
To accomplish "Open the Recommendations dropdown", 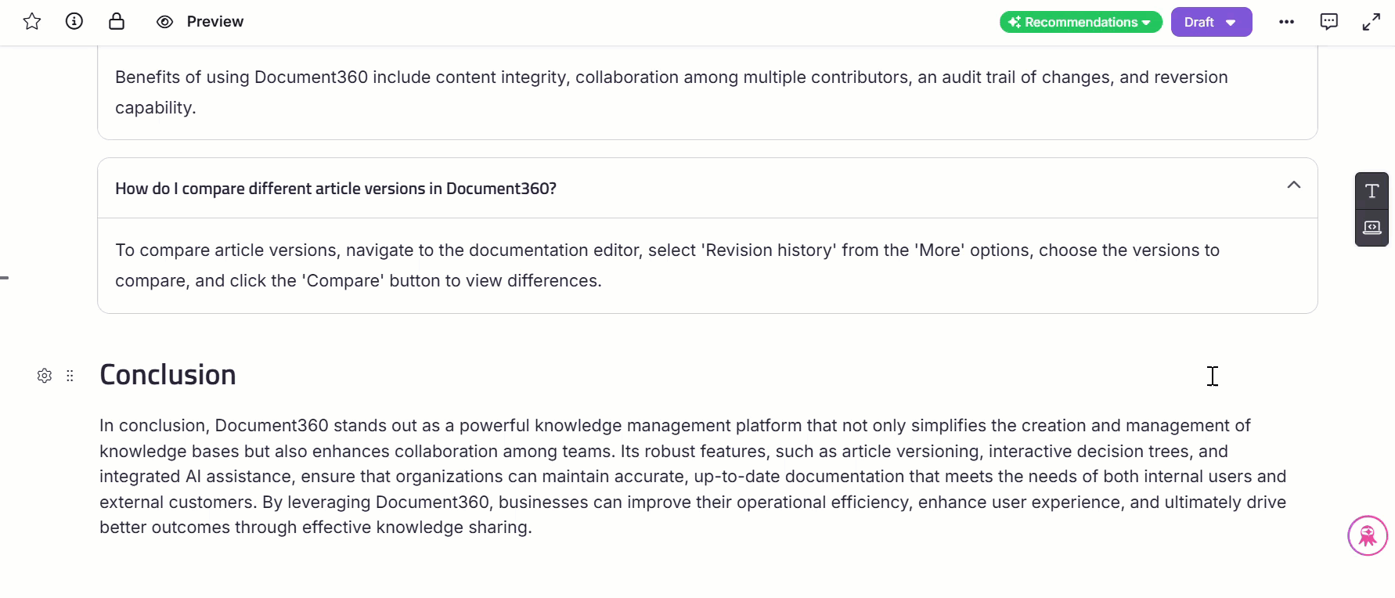I will pyautogui.click(x=1080, y=22).
